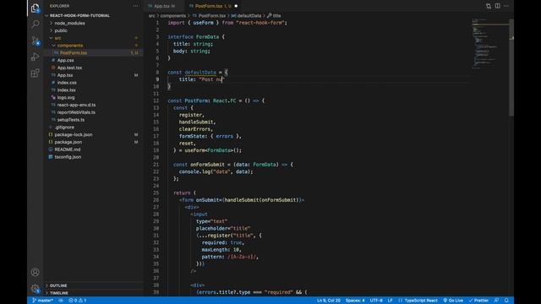Open the notifications bell
Image resolution: width=541 pixels, height=304 pixels.
(506, 301)
